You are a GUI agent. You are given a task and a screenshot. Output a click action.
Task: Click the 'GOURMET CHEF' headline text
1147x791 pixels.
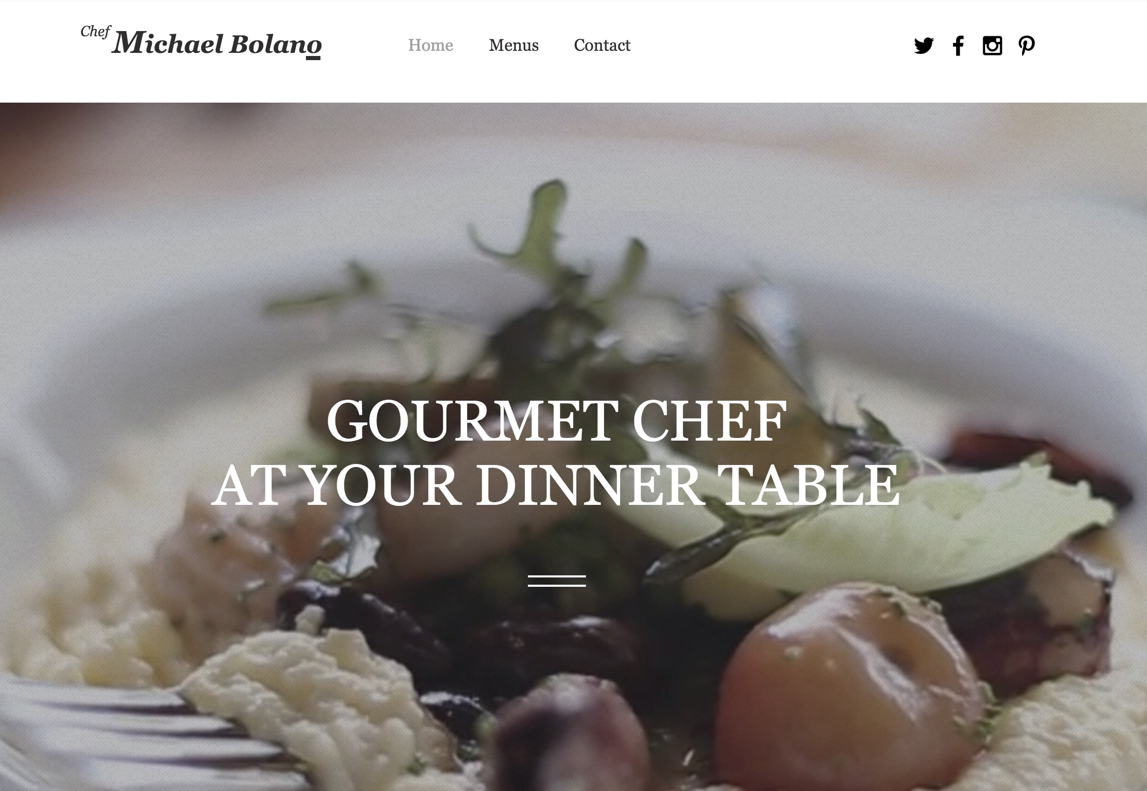tap(556, 421)
